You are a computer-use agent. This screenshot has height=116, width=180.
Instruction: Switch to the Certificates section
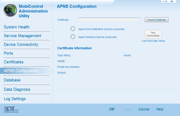click(14, 62)
